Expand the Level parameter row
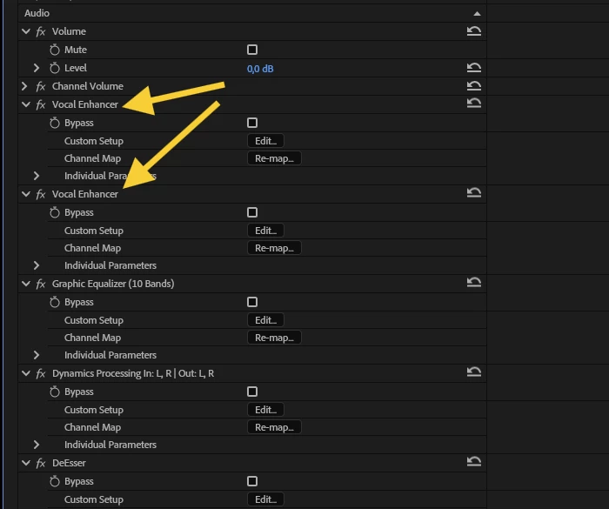This screenshot has height=509, width=609. click(37, 68)
